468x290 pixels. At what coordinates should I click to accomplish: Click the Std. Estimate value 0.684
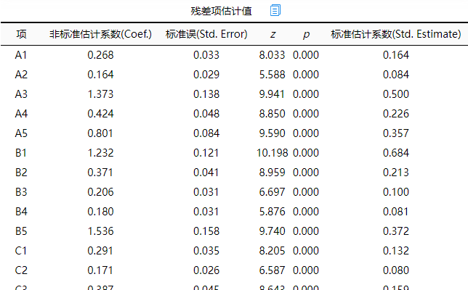pyautogui.click(x=395, y=152)
